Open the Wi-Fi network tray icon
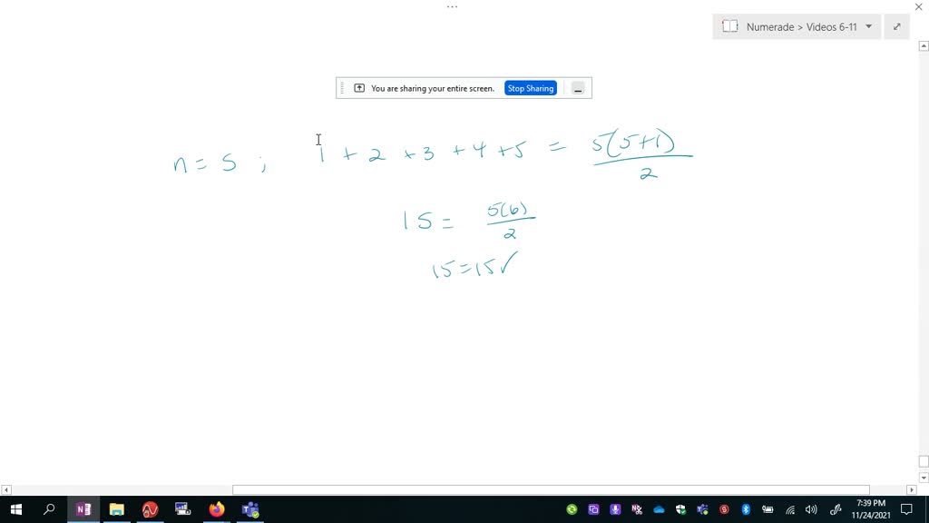This screenshot has height=523, width=929. (x=790, y=509)
